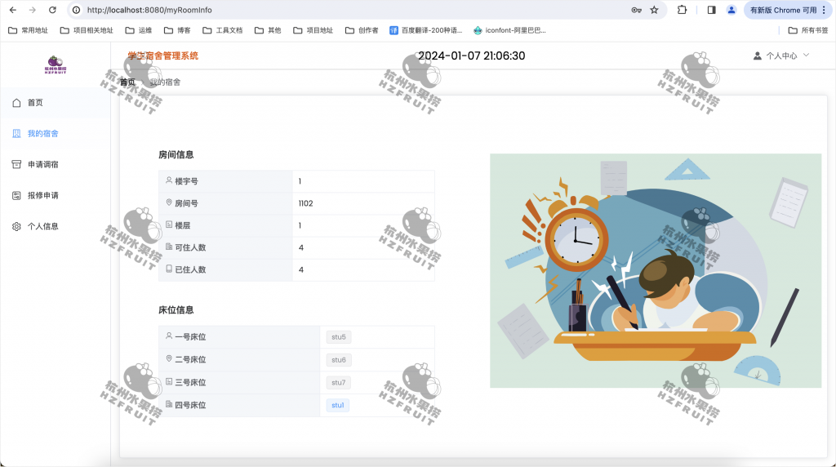Click the icon next to 楼宇号

(169, 180)
